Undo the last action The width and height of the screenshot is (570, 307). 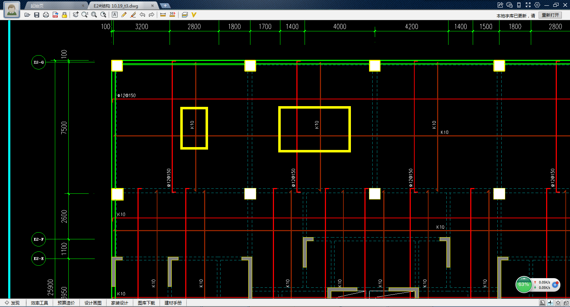coord(142,15)
